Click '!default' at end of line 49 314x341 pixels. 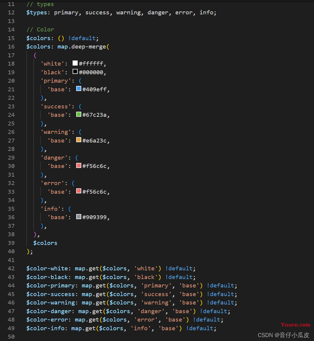pyautogui.click(x=200, y=328)
